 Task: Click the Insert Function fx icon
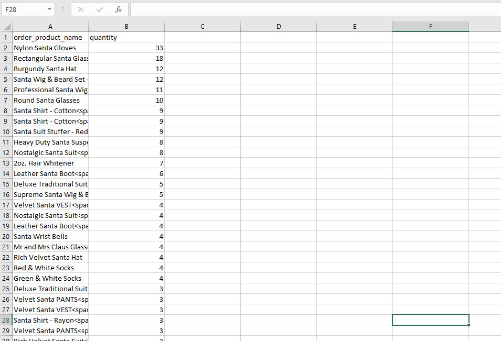pyautogui.click(x=118, y=9)
